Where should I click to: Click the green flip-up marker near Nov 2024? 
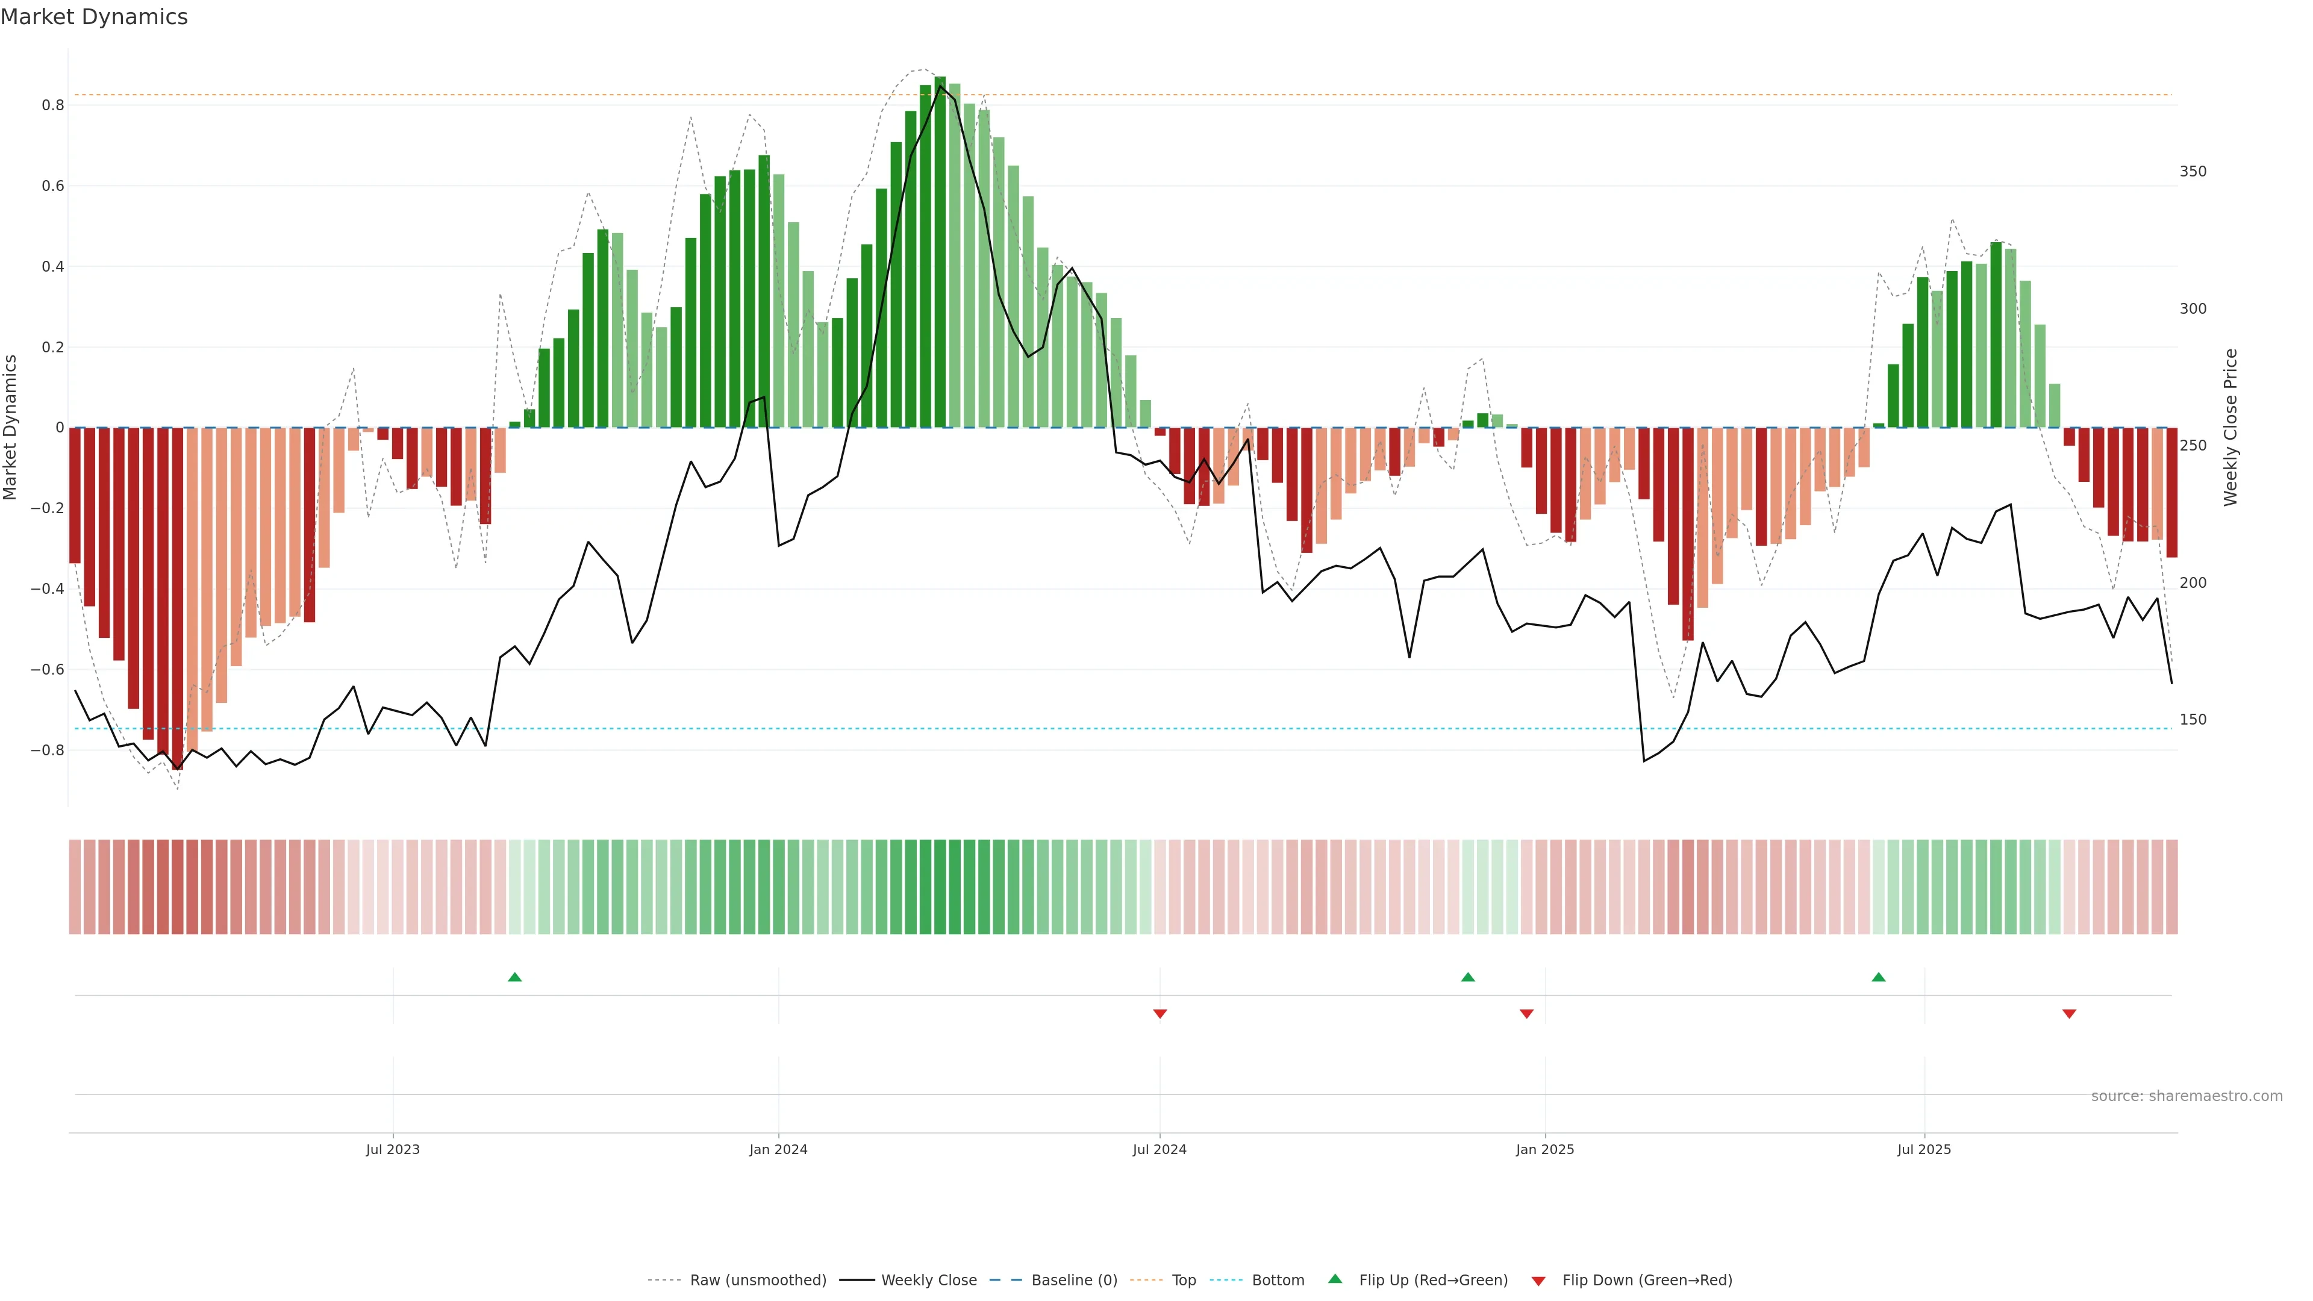[1467, 977]
